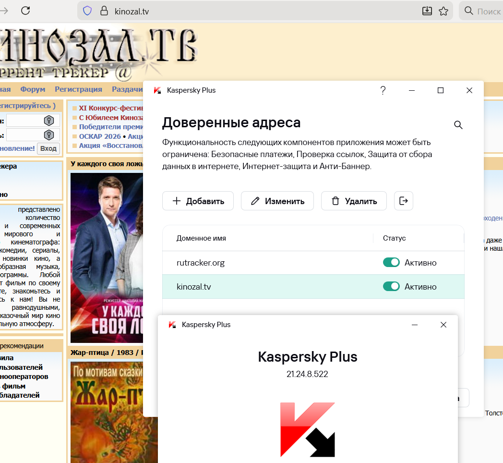Click the search magnifier in Trusted addresses

[x=458, y=125]
